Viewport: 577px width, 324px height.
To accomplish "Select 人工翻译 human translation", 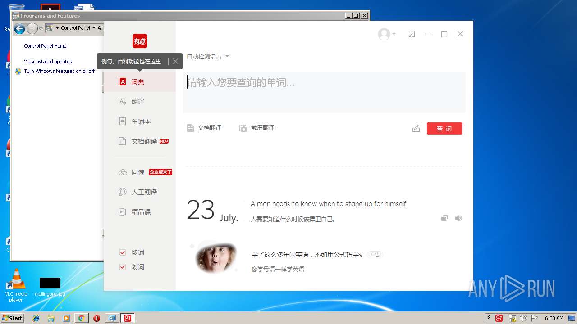I will pos(140,192).
